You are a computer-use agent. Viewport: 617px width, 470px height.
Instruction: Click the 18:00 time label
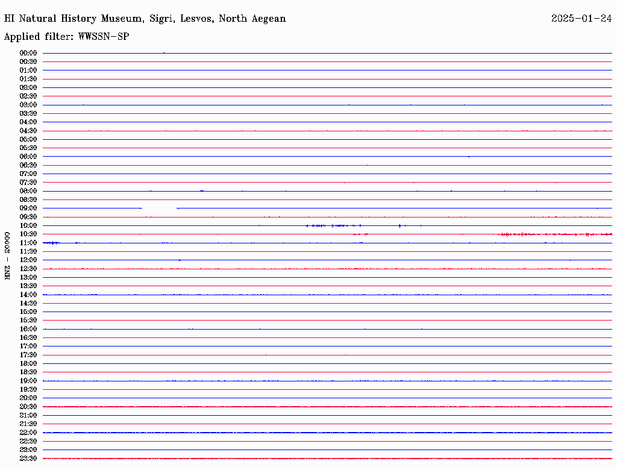click(x=28, y=364)
